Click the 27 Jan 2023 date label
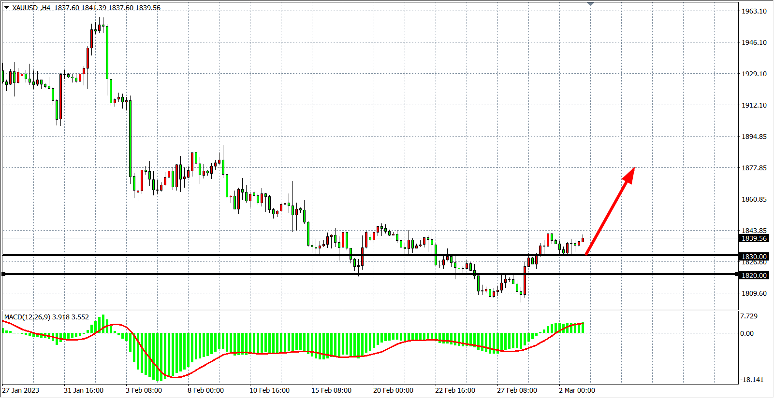 point(21,390)
